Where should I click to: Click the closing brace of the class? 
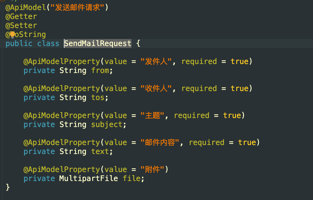click(8, 187)
